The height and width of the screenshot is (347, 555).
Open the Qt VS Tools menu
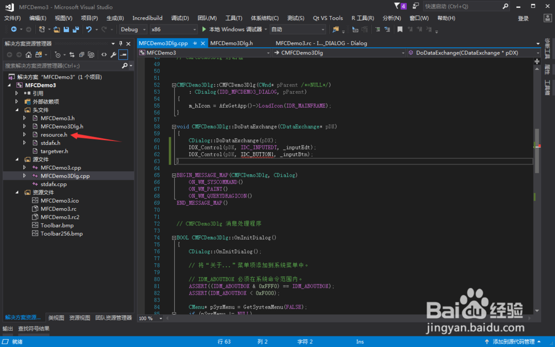pyautogui.click(x=328, y=18)
